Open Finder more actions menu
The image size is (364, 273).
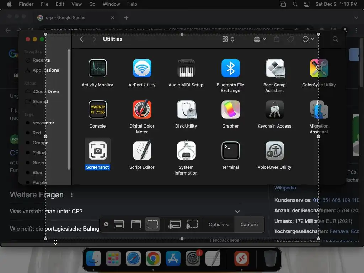pos(308,39)
